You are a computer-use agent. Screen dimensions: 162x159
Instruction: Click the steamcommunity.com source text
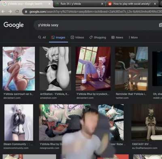click(x=16, y=148)
